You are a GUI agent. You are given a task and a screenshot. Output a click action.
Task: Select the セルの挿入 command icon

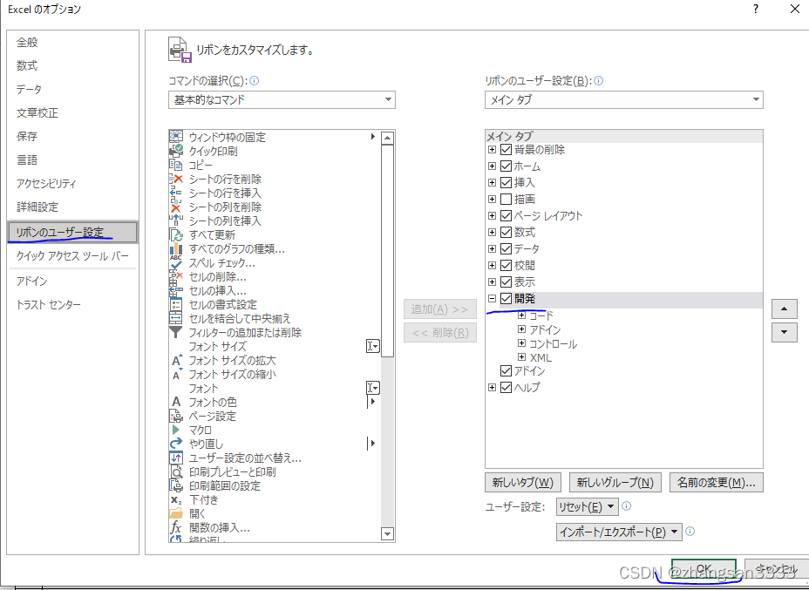[x=176, y=291]
